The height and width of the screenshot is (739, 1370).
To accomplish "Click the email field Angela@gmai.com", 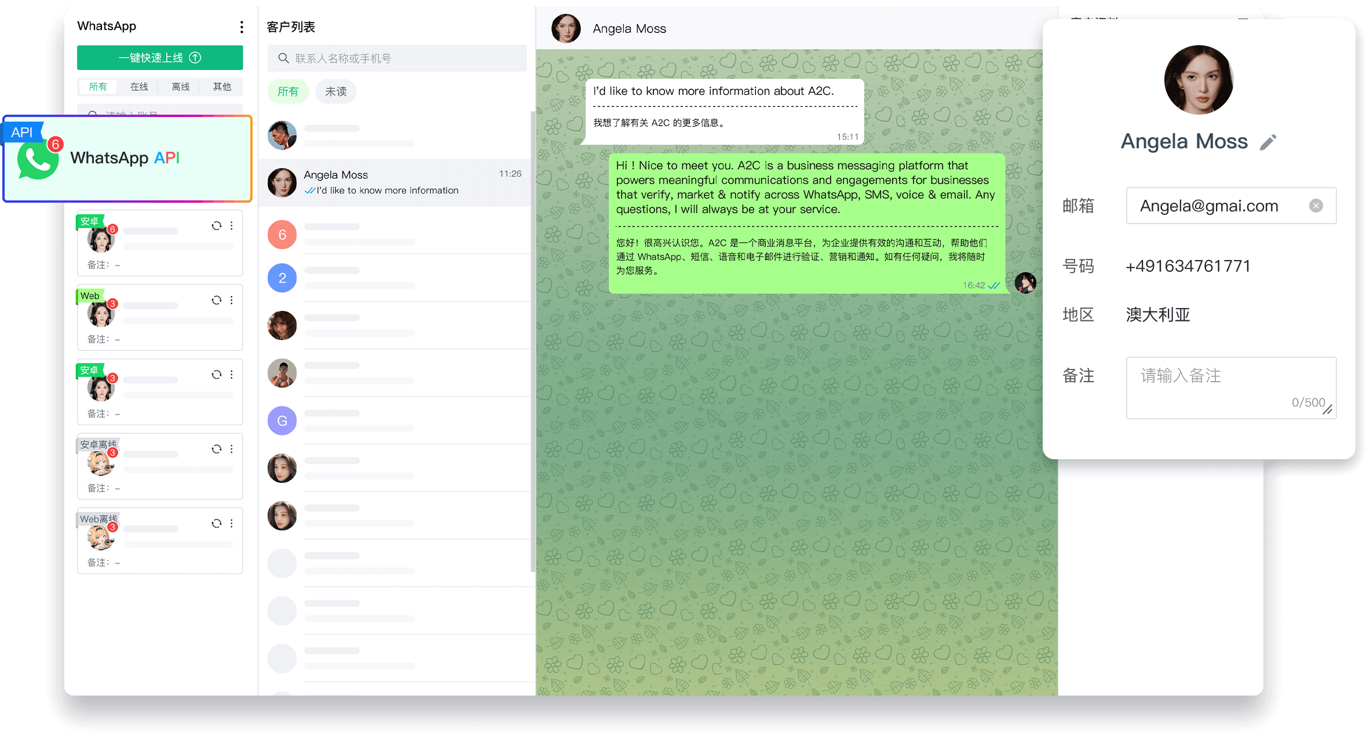I will click(x=1231, y=206).
